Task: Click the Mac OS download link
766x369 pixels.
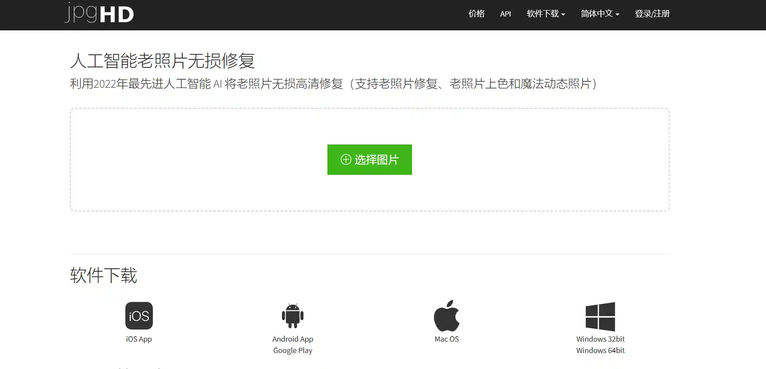Action: tap(447, 339)
